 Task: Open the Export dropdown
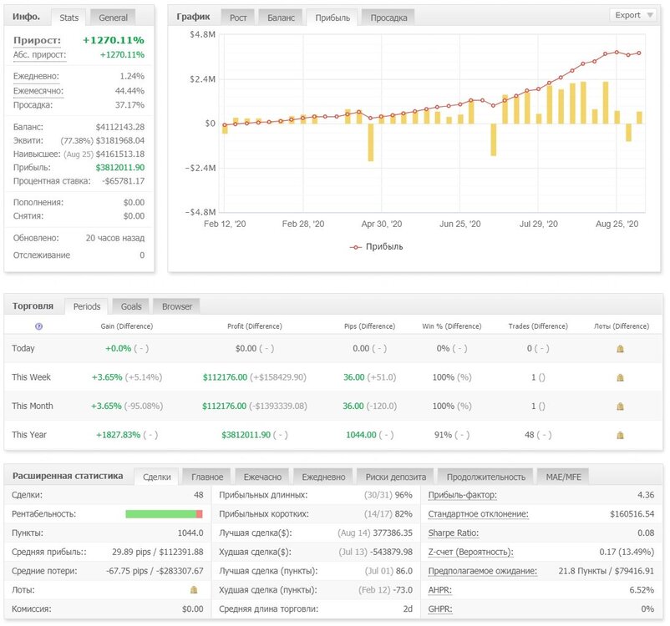[633, 15]
